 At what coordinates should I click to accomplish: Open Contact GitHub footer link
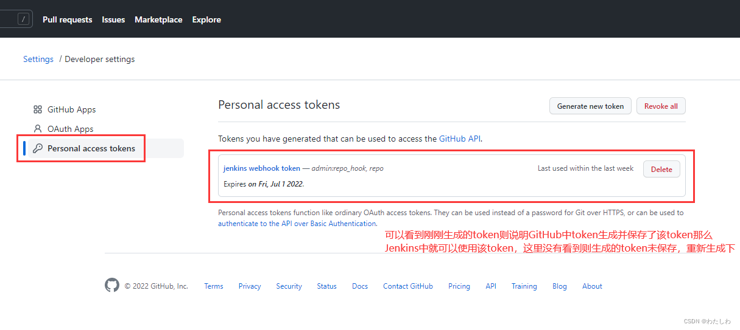(x=408, y=286)
